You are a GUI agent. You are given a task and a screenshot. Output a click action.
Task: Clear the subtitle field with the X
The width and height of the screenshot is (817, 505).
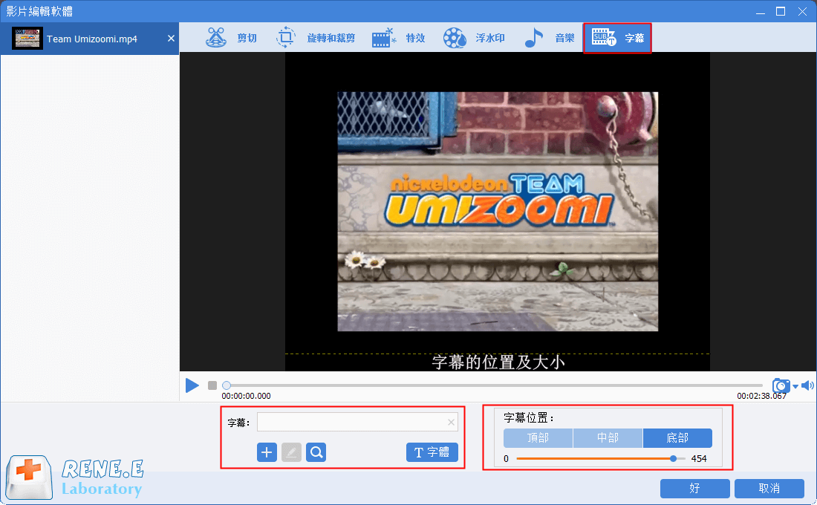(452, 422)
